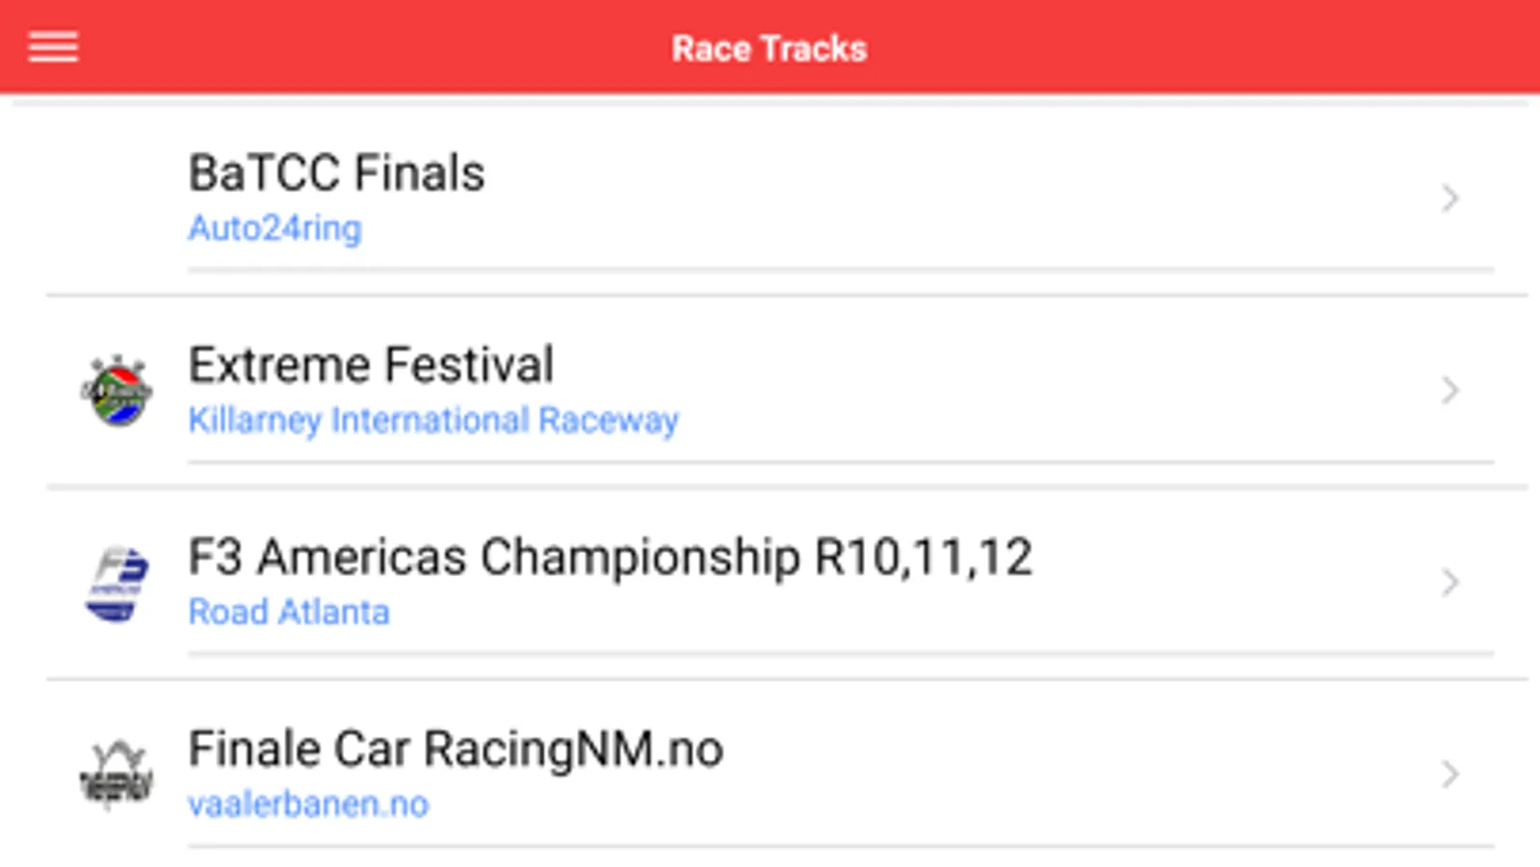This screenshot has width=1540, height=867.
Task: Open the Killarney International Raceway link
Action: [x=433, y=420]
